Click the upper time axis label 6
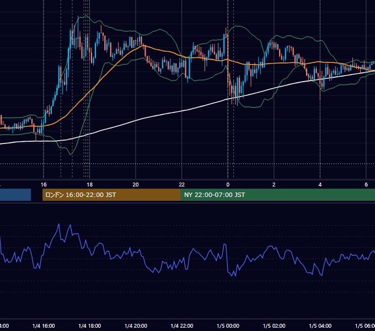The height and width of the screenshot is (331, 375). 366,185
